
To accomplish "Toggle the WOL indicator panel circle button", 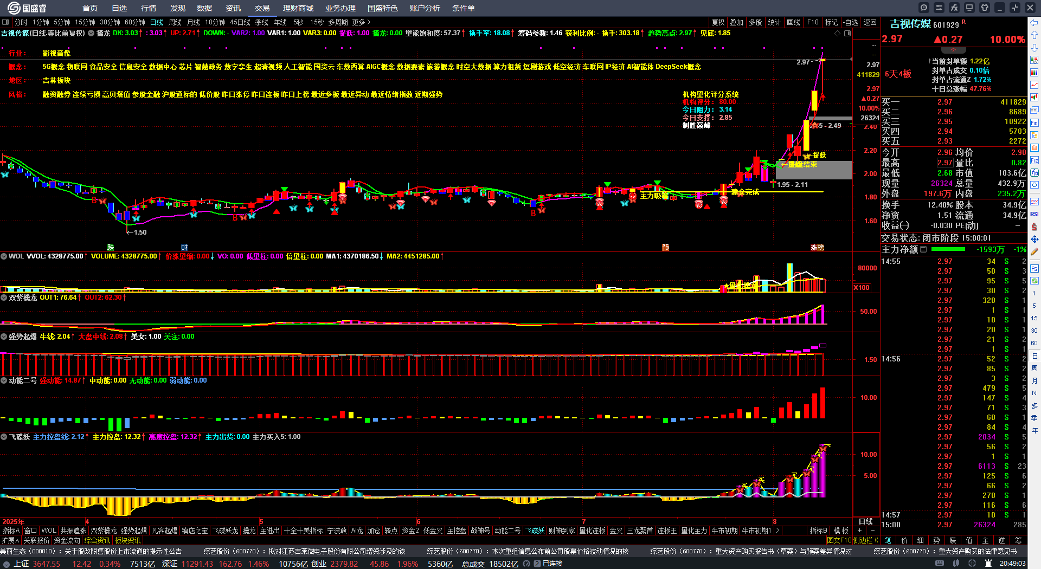I will coord(4,256).
